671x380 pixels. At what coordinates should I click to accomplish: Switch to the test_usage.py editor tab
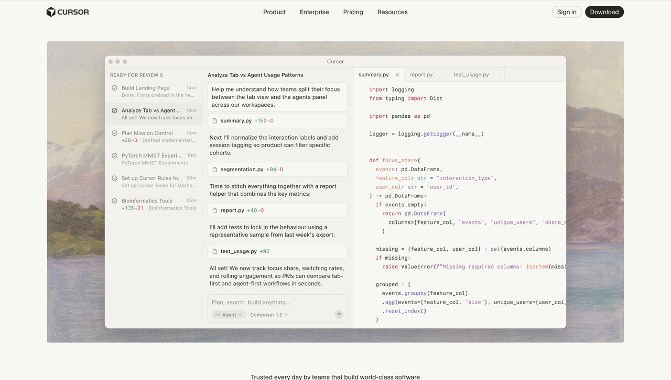(x=471, y=75)
